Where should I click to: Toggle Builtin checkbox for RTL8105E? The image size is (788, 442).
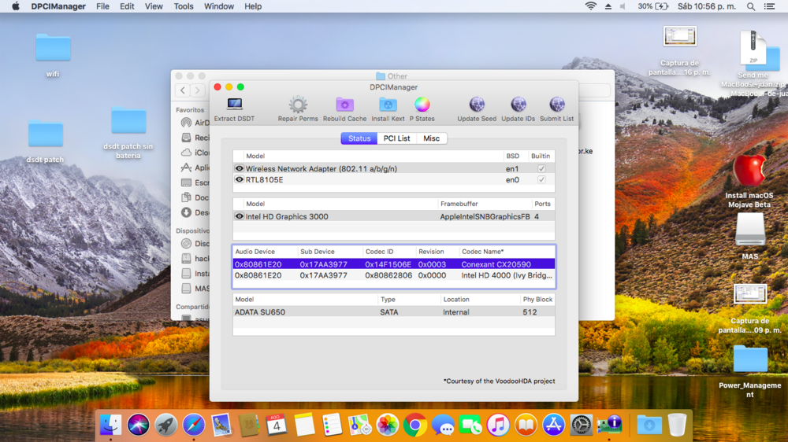tap(541, 180)
